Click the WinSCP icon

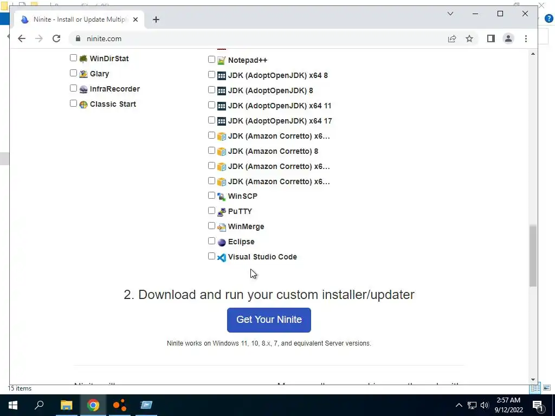pyautogui.click(x=221, y=196)
